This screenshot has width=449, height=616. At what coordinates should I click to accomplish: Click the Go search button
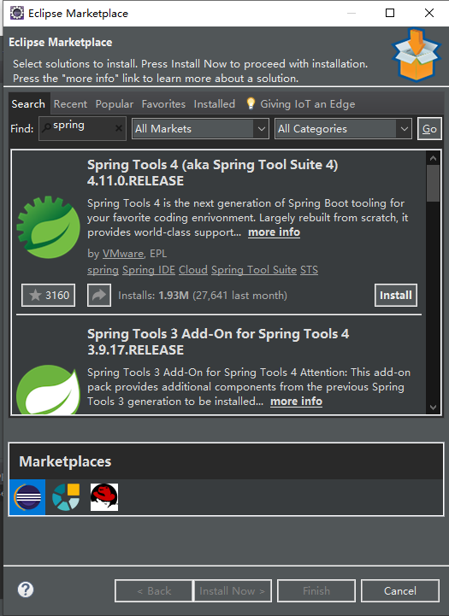pos(429,128)
